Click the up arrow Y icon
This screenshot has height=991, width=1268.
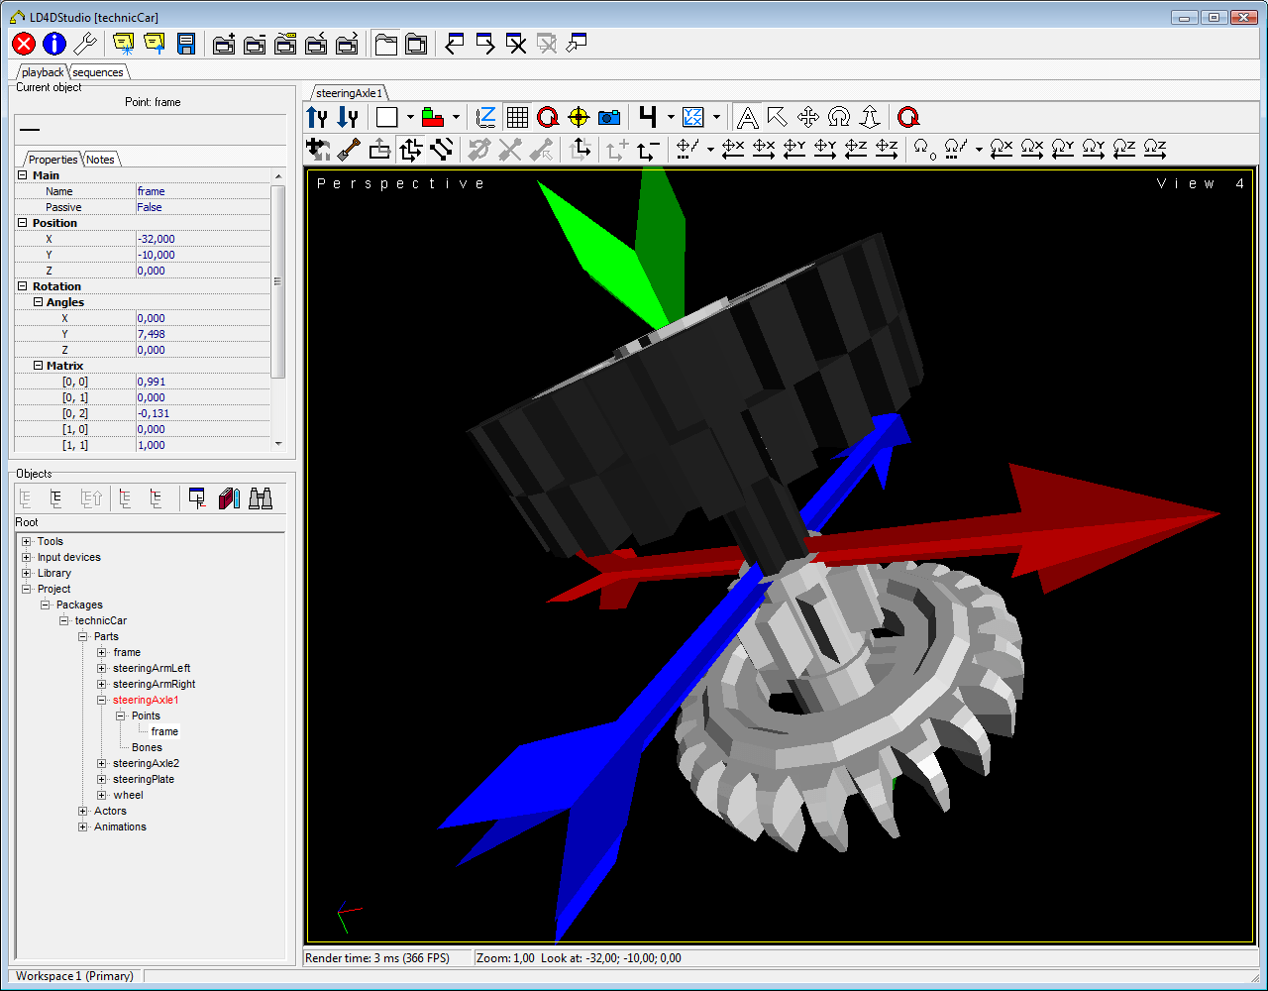tap(317, 117)
